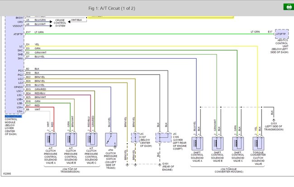
Task: Select the '(BELOW CENTER OF DASH)' note by C107
Action: tap(146, 143)
